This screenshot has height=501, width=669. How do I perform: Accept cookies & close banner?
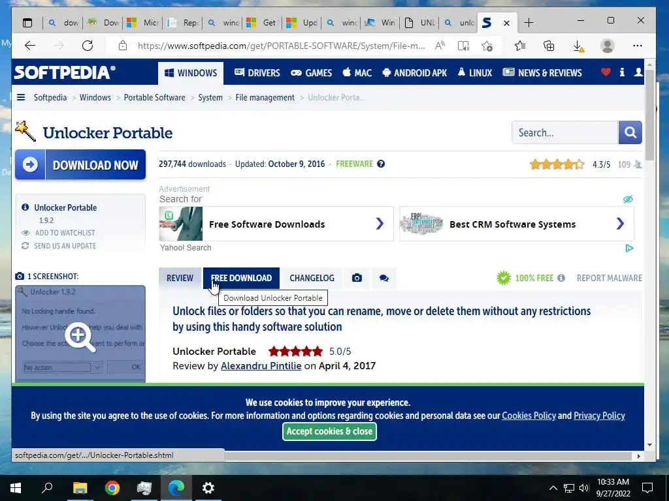tap(329, 431)
